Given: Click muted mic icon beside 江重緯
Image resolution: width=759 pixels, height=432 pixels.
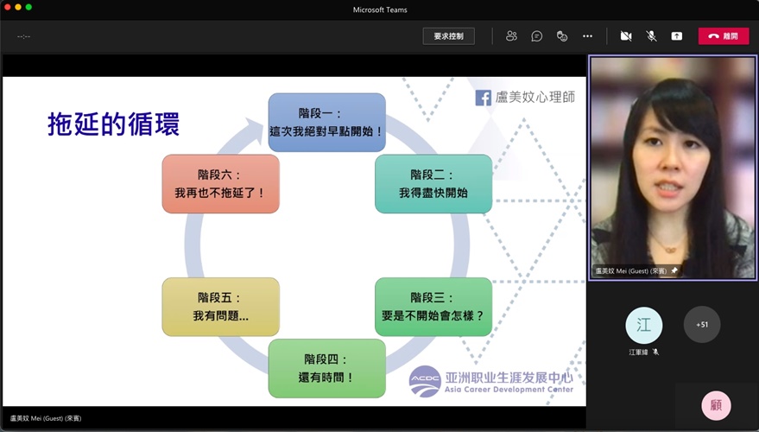Looking at the screenshot, I should 656,352.
